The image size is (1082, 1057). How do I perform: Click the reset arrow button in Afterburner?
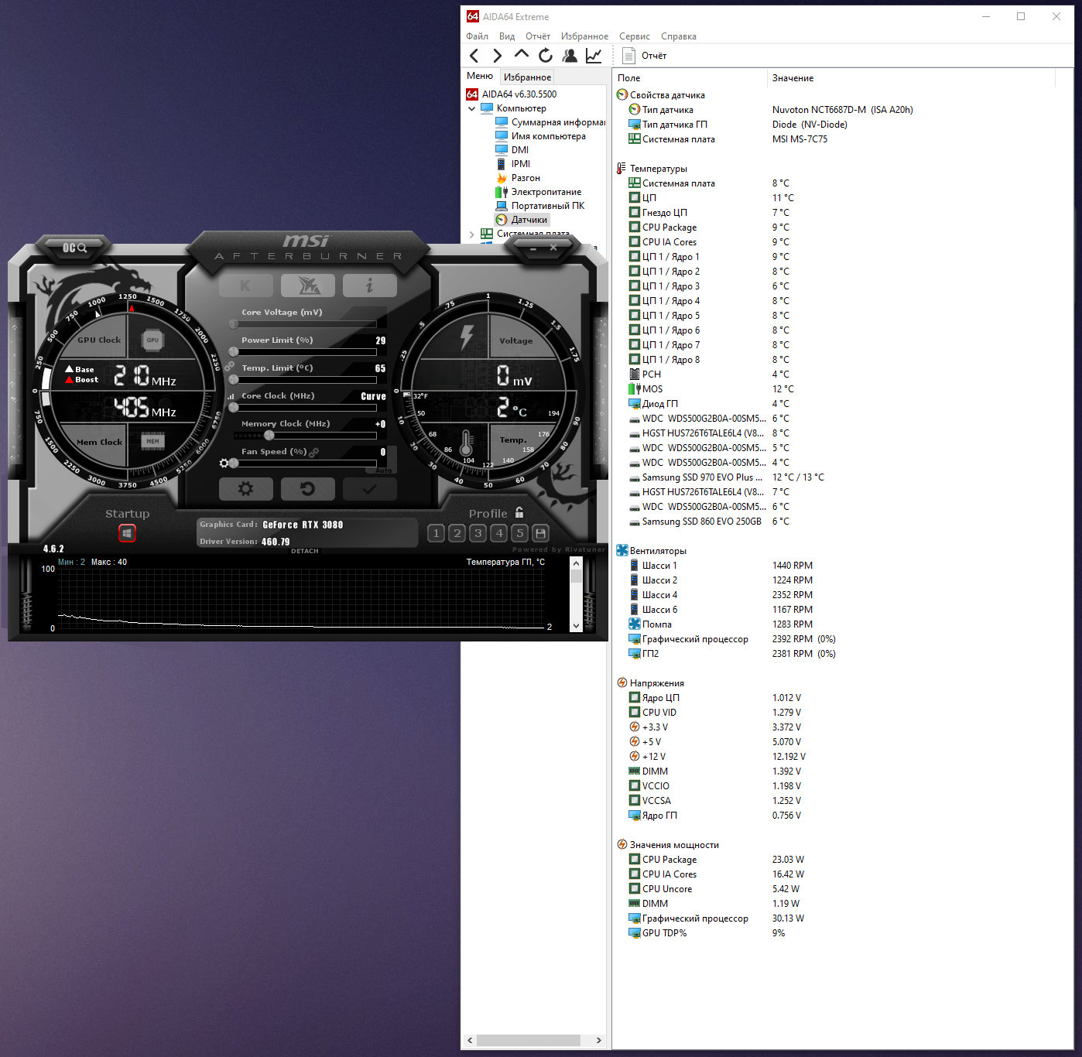coord(307,489)
